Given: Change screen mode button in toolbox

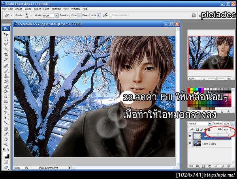Looking at the screenshot, I should pyautogui.click(x=6, y=168).
